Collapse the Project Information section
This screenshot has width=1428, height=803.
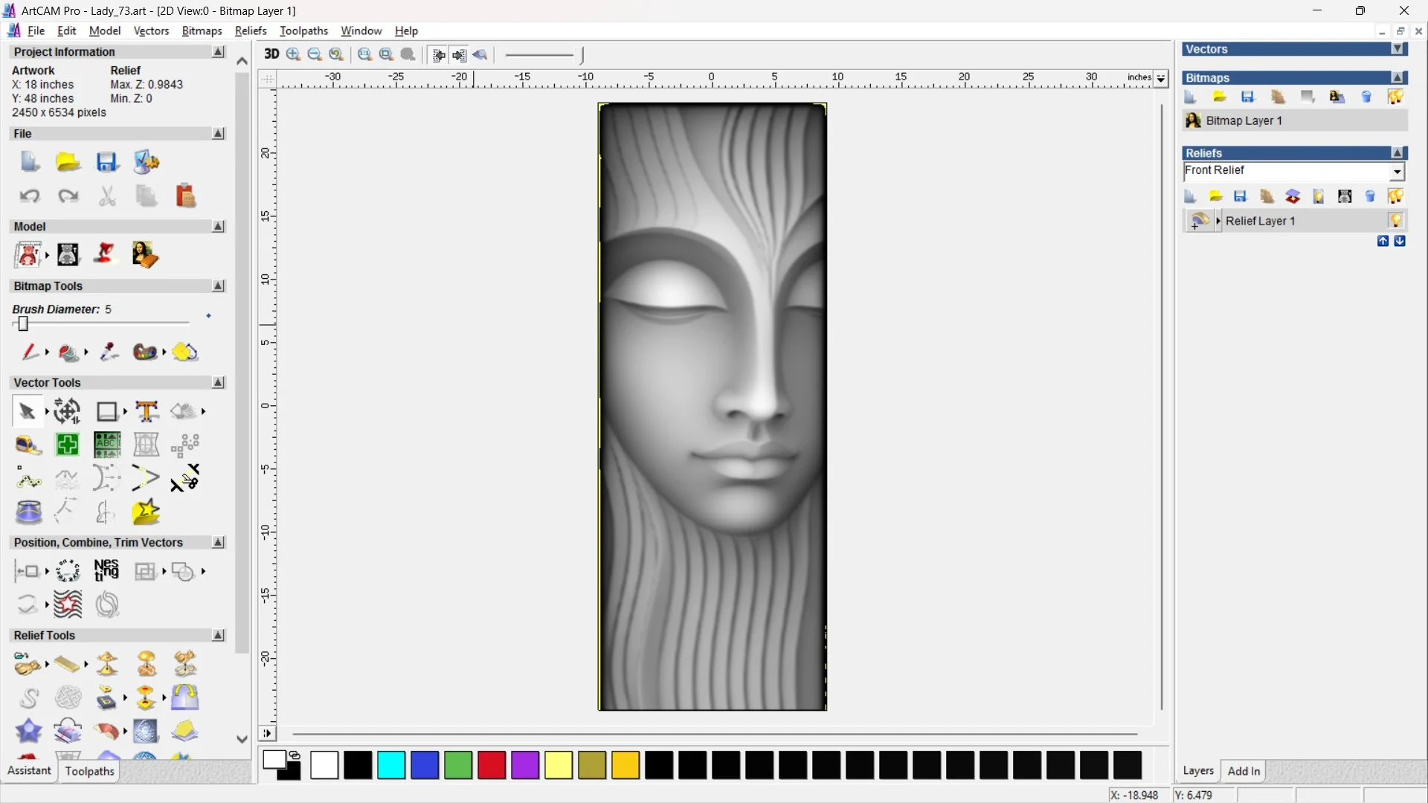[218, 52]
